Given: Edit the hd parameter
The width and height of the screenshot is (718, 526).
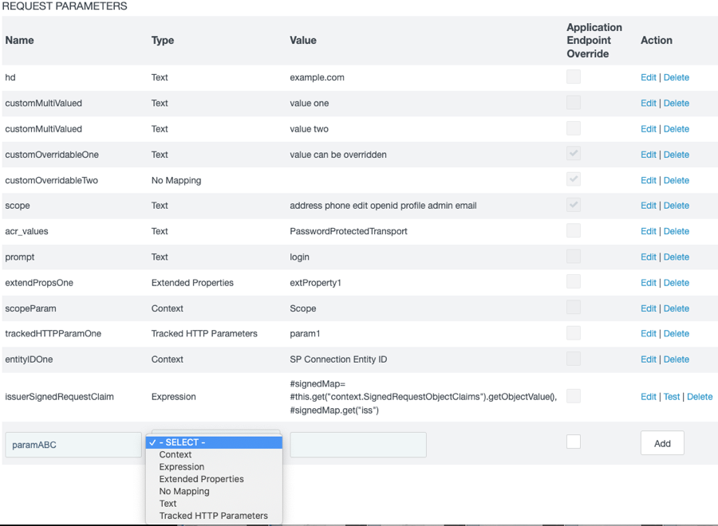Looking at the screenshot, I should coord(649,77).
